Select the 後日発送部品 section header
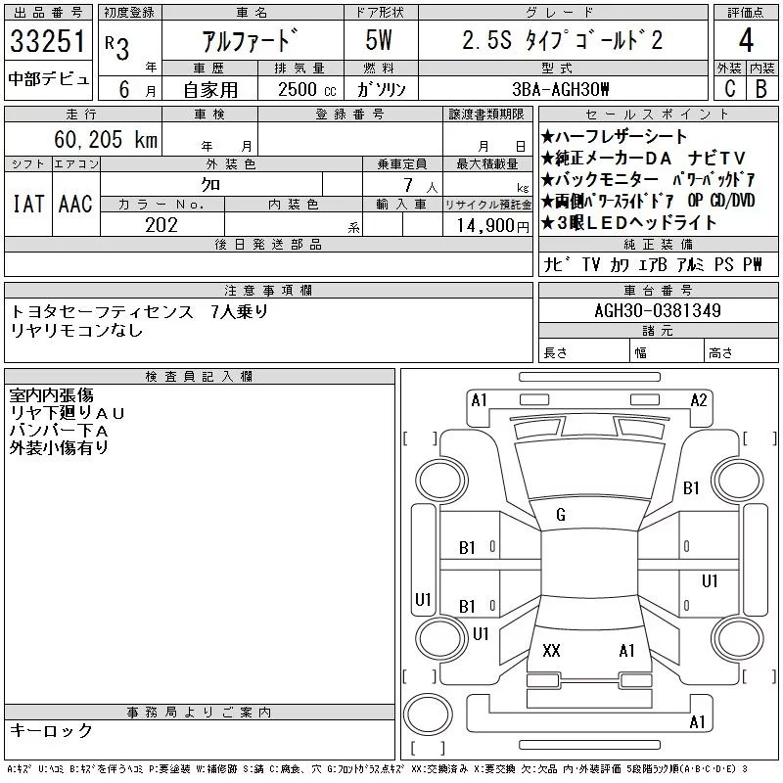 point(268,244)
